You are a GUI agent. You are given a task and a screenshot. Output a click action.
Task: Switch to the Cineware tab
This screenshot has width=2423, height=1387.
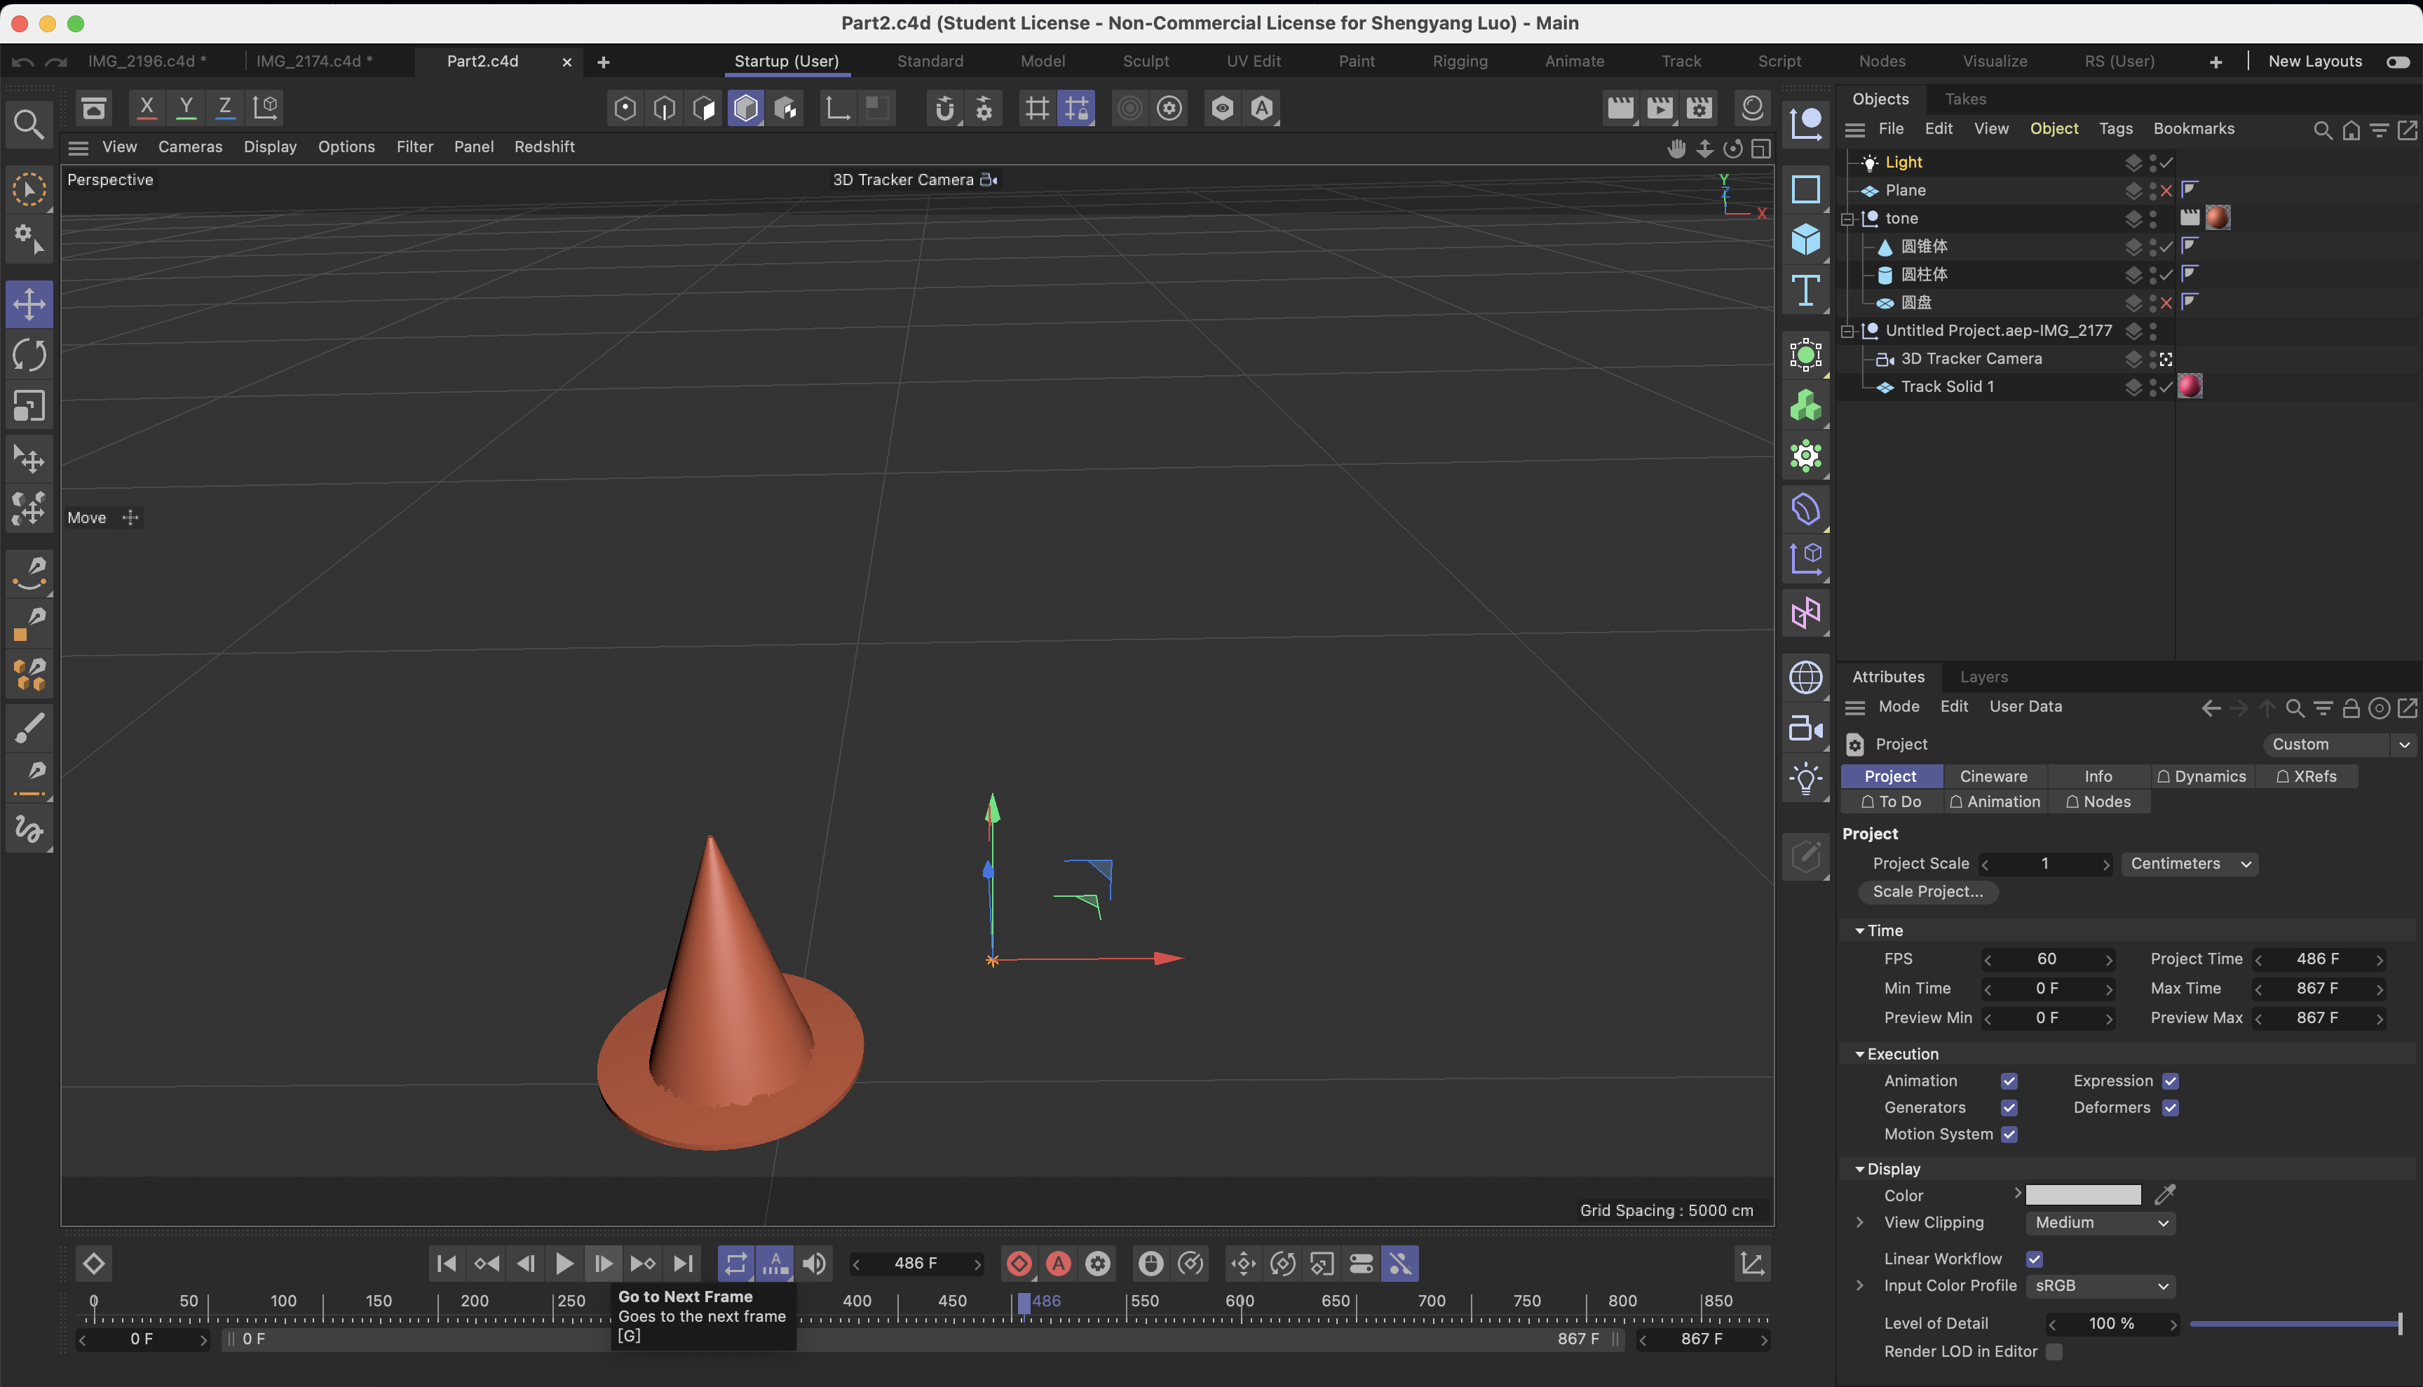click(1993, 776)
